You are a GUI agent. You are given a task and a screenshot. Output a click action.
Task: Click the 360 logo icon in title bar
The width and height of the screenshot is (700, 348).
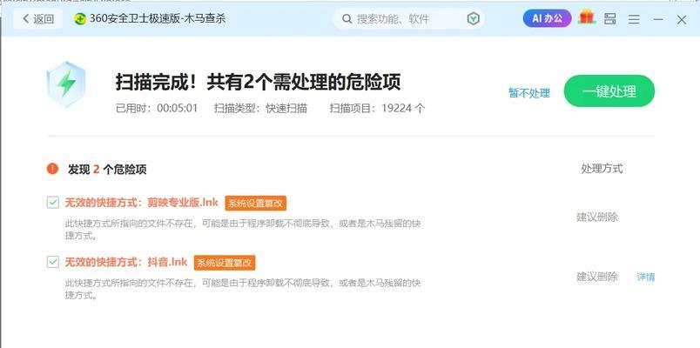tap(80, 19)
